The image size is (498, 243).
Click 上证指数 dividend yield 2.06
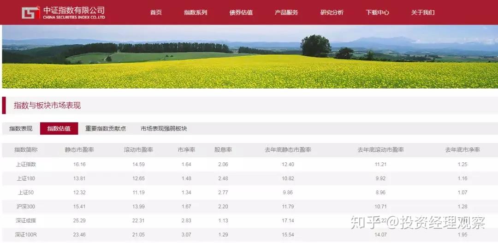point(223,165)
